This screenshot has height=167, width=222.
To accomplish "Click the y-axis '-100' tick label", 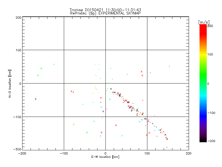I will coord(17,117).
